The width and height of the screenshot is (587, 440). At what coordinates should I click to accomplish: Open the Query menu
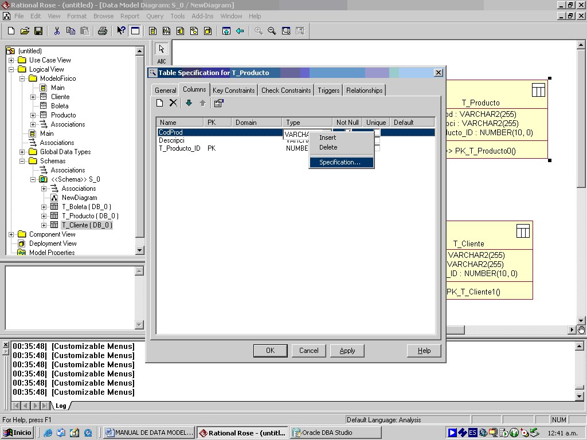tap(155, 16)
